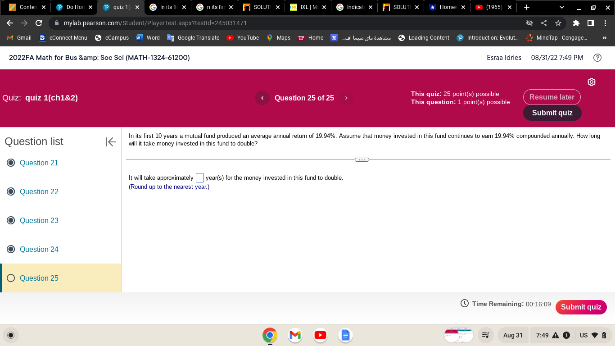Open Chrome extensions puzzle icon
Screen dimensions: 615x346
[576, 23]
